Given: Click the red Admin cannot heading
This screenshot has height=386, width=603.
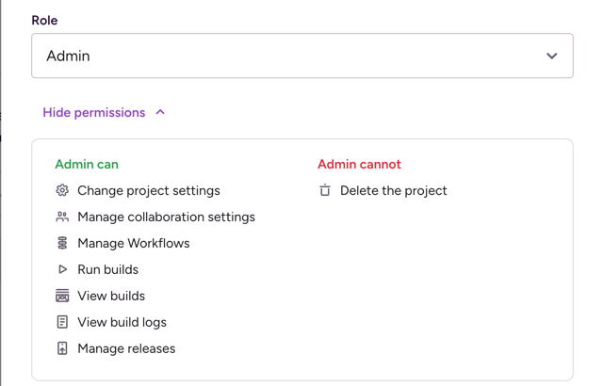Looking at the screenshot, I should (359, 164).
